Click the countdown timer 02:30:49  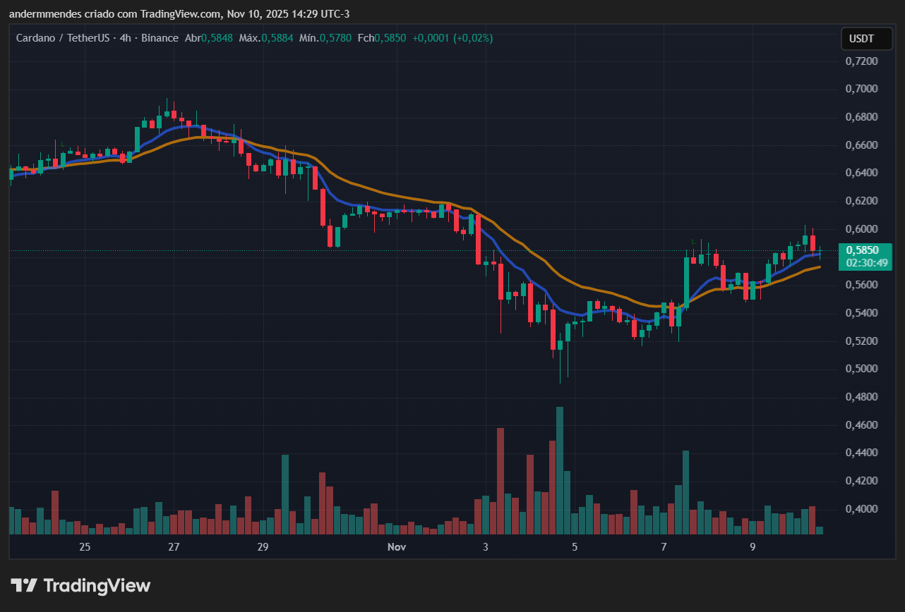coord(865,264)
